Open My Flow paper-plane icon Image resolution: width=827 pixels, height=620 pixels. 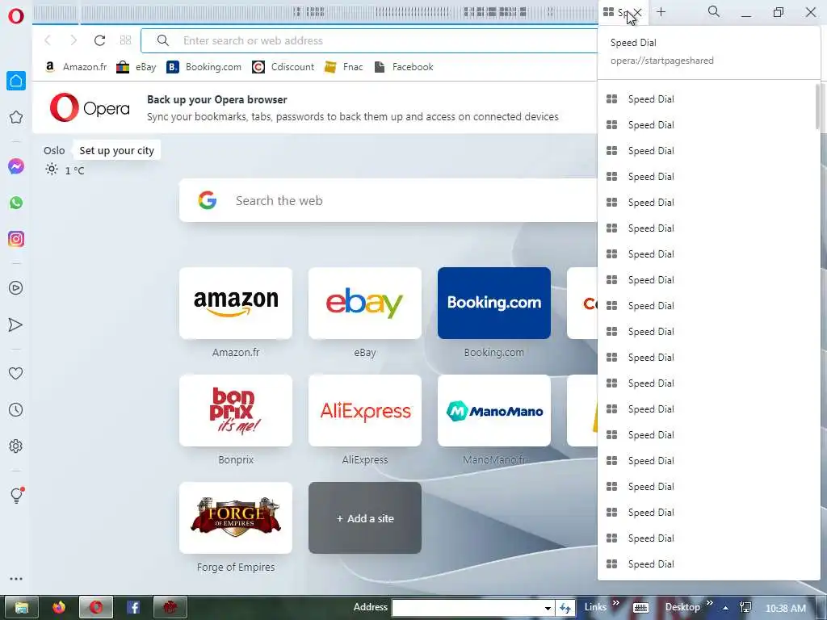point(16,325)
